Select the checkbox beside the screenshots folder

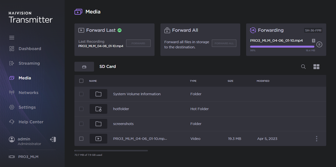(x=81, y=124)
